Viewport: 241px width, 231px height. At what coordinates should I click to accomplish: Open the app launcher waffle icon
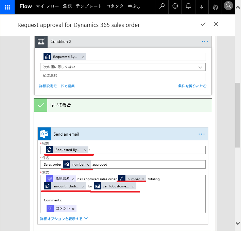(x=7, y=7)
